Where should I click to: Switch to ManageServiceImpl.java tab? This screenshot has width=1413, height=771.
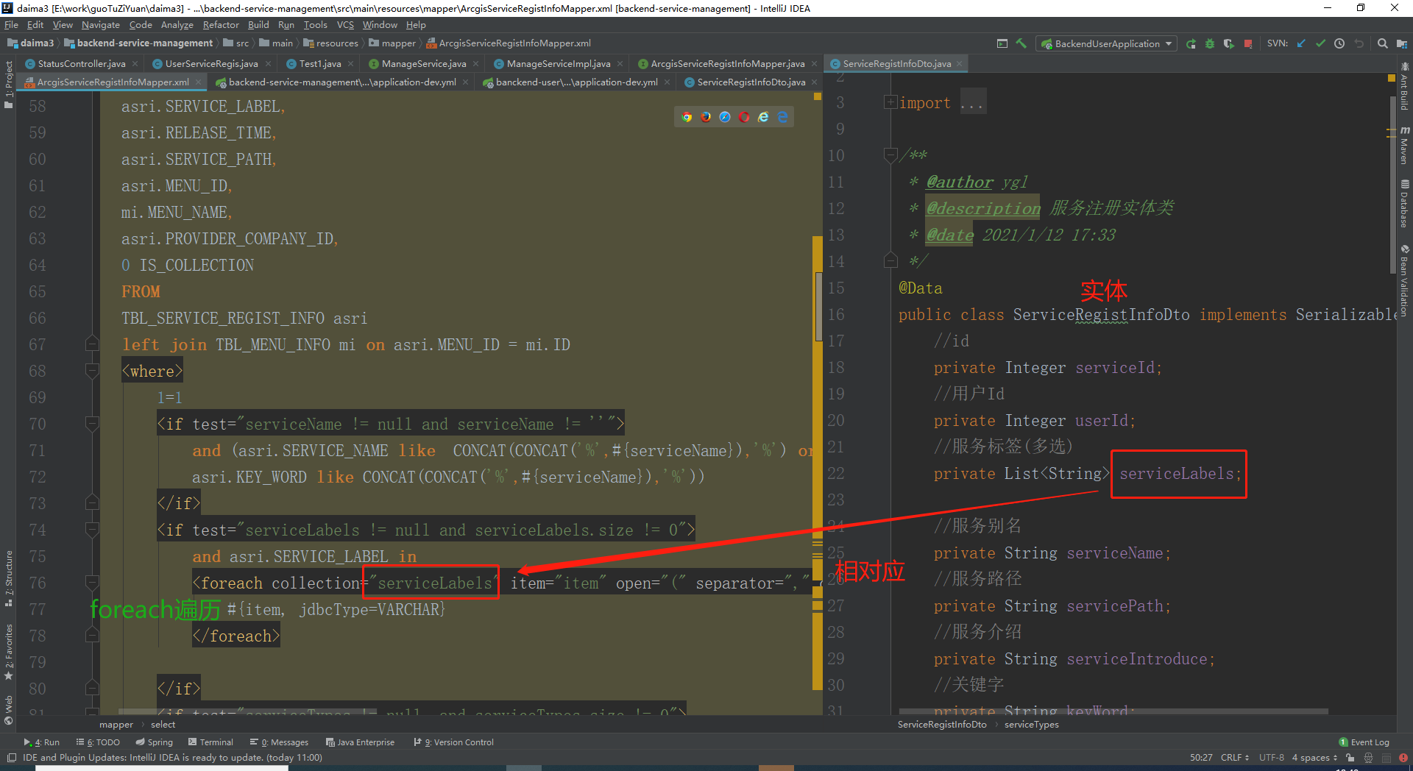pos(558,64)
